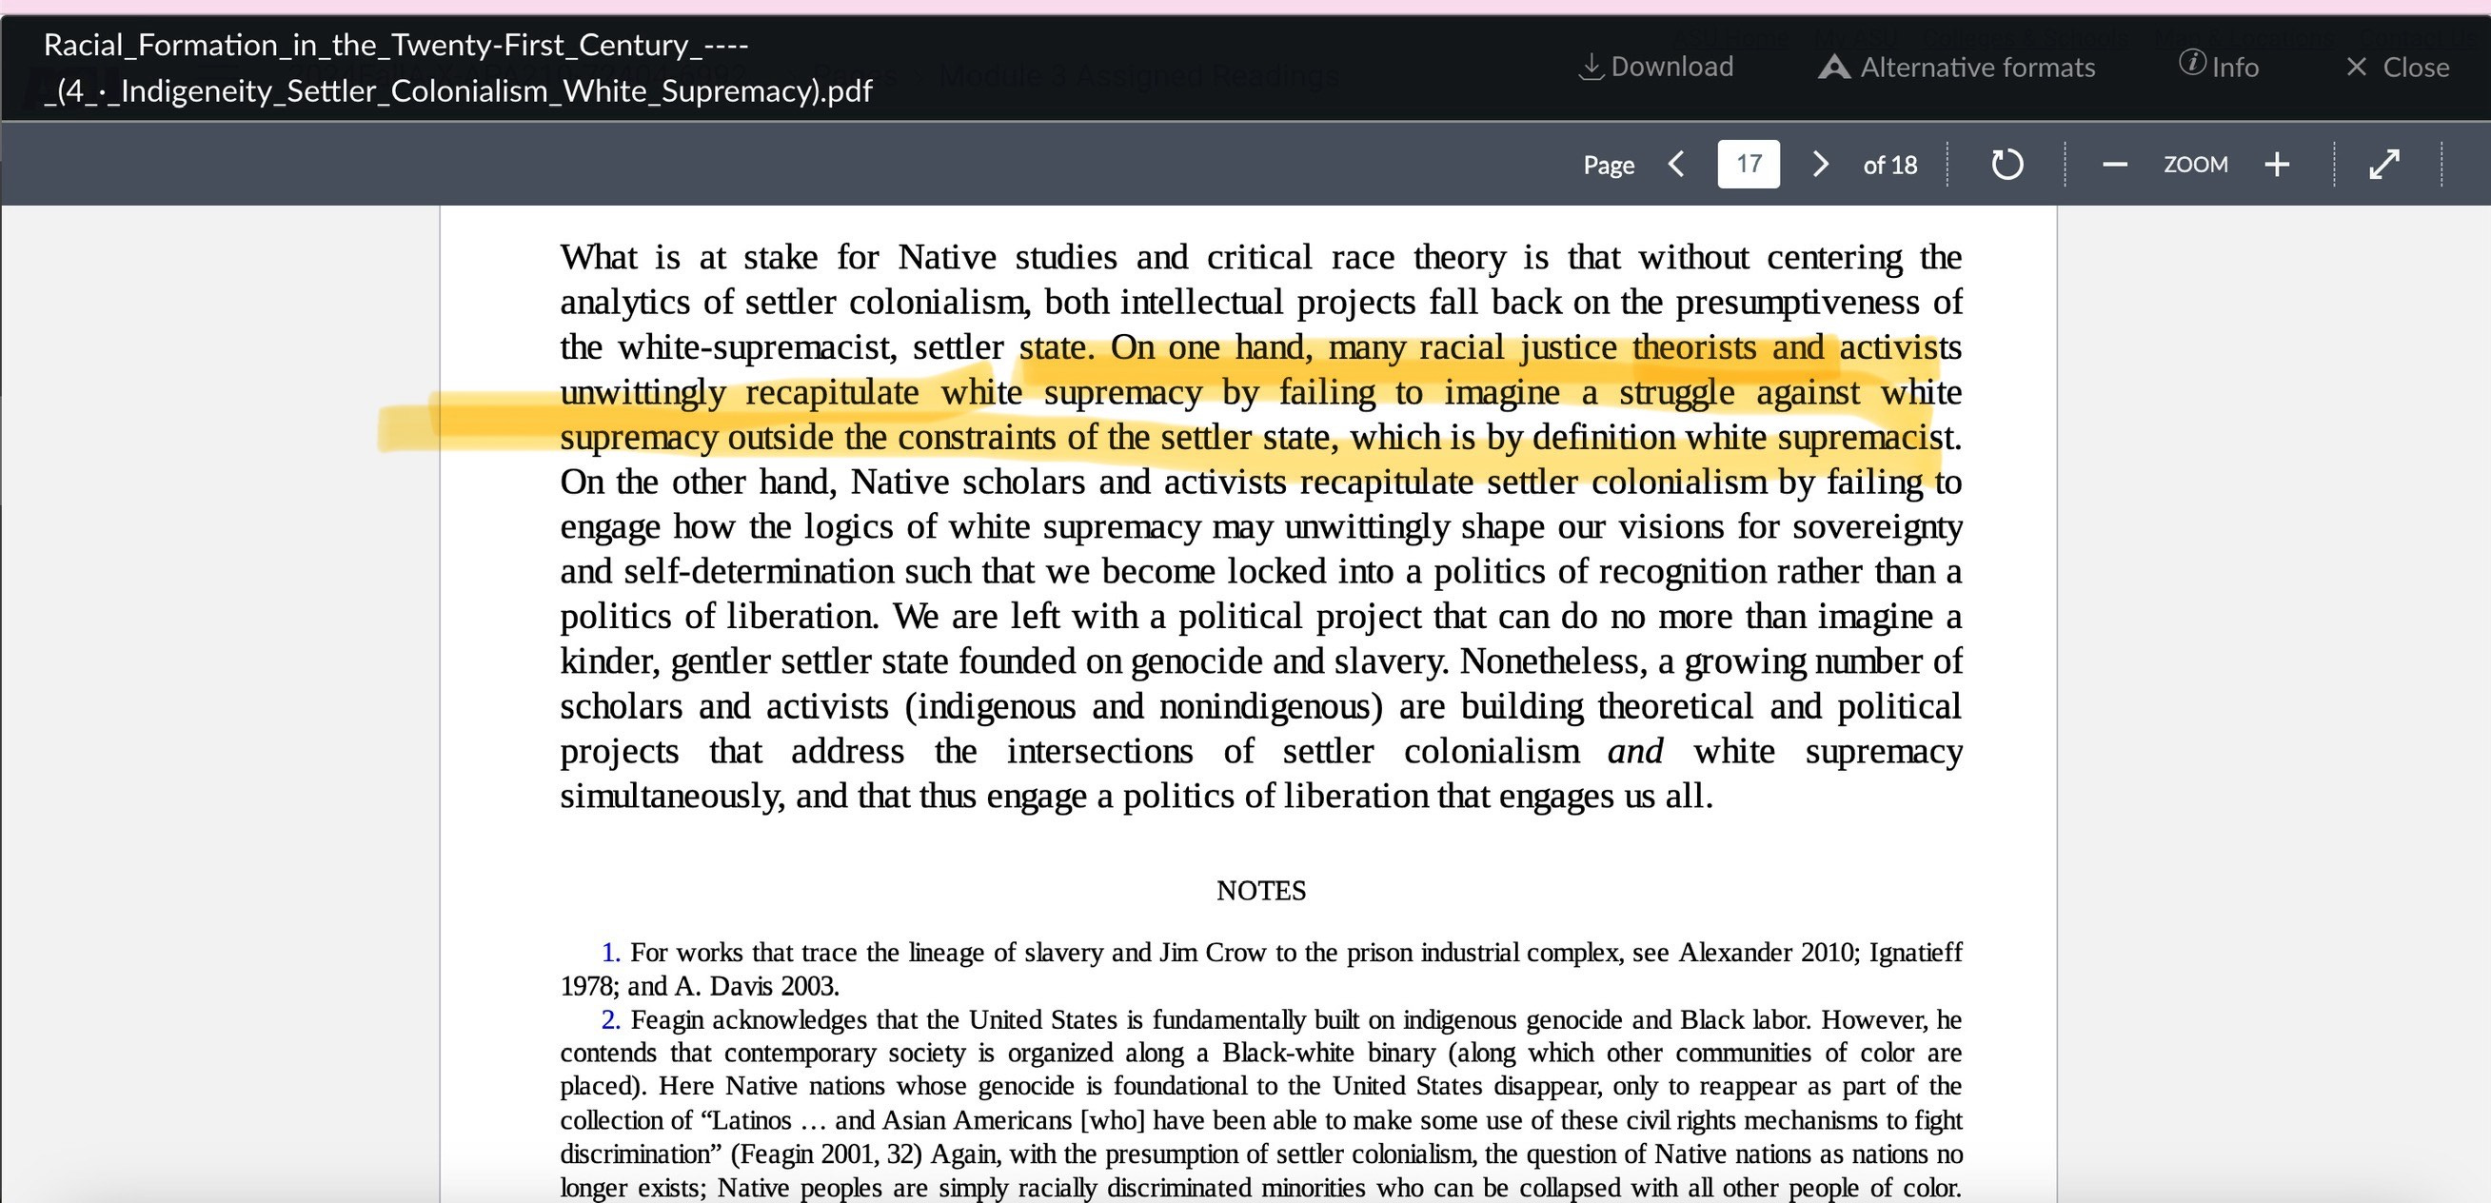The image size is (2491, 1203).
Task: Click the circled 'i' info icon
Action: pyautogui.click(x=2191, y=63)
